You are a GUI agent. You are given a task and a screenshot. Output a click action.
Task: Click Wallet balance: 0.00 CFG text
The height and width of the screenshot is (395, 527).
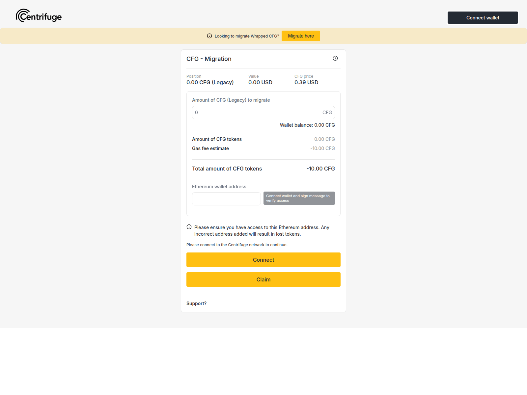[307, 125]
